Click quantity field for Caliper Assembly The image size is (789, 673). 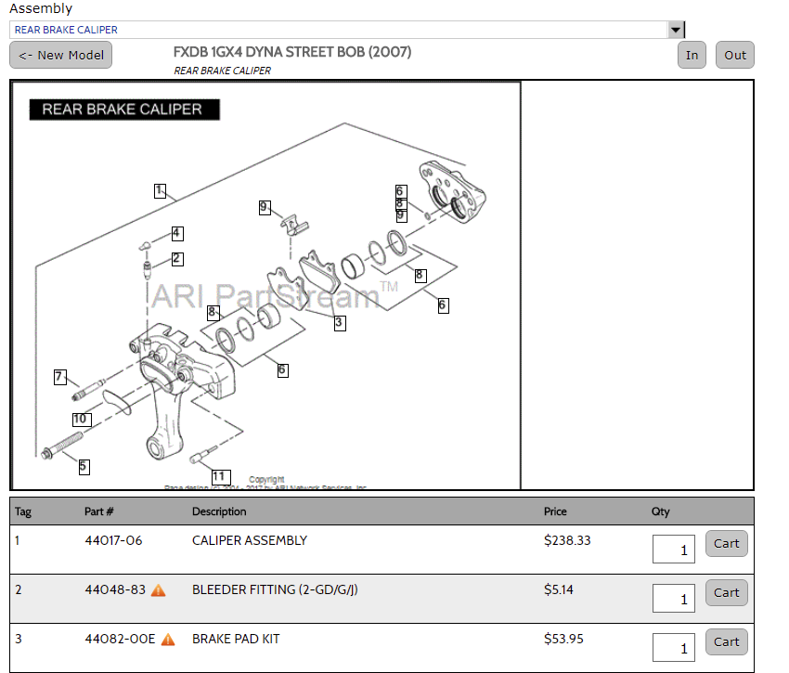tap(674, 550)
